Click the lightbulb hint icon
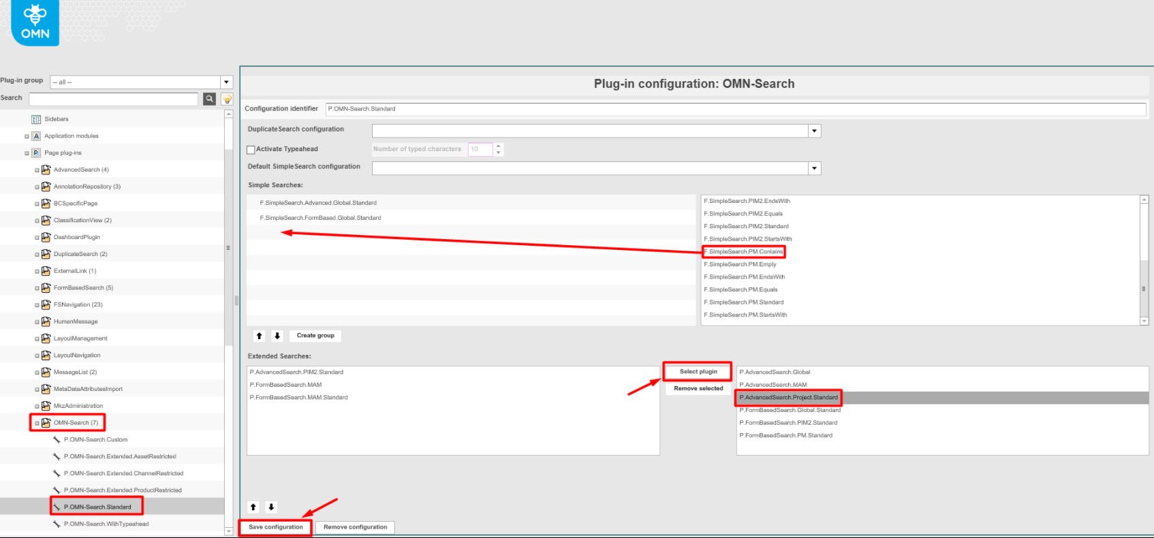 (x=228, y=99)
